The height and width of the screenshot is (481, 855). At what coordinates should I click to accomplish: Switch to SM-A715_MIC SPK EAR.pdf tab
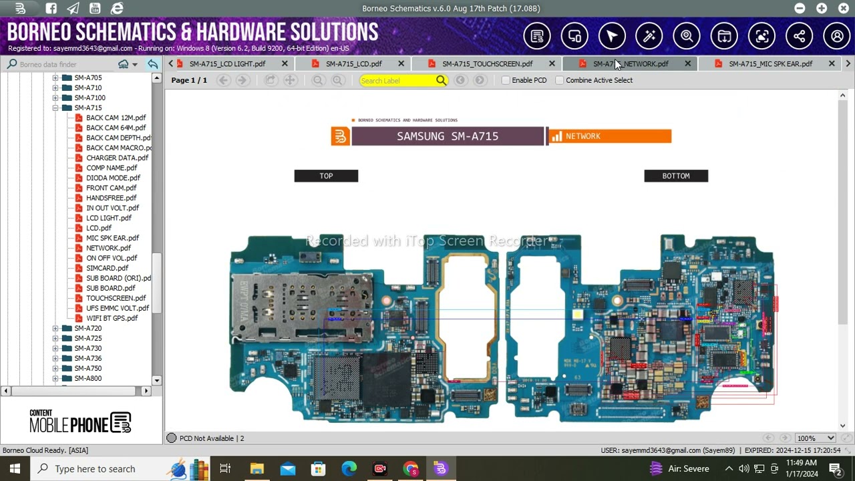[770, 64]
